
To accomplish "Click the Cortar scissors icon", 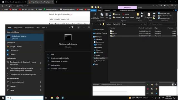I will pyautogui.click(x=110, y=14).
